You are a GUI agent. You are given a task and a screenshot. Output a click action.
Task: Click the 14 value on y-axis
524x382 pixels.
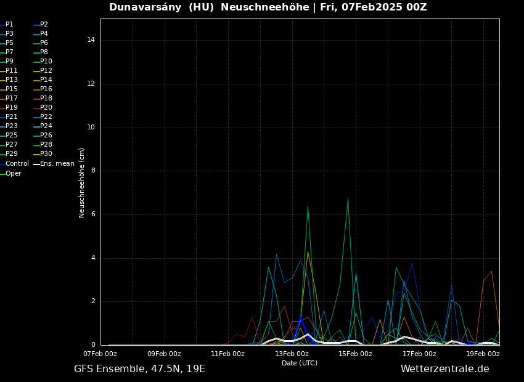(x=91, y=40)
